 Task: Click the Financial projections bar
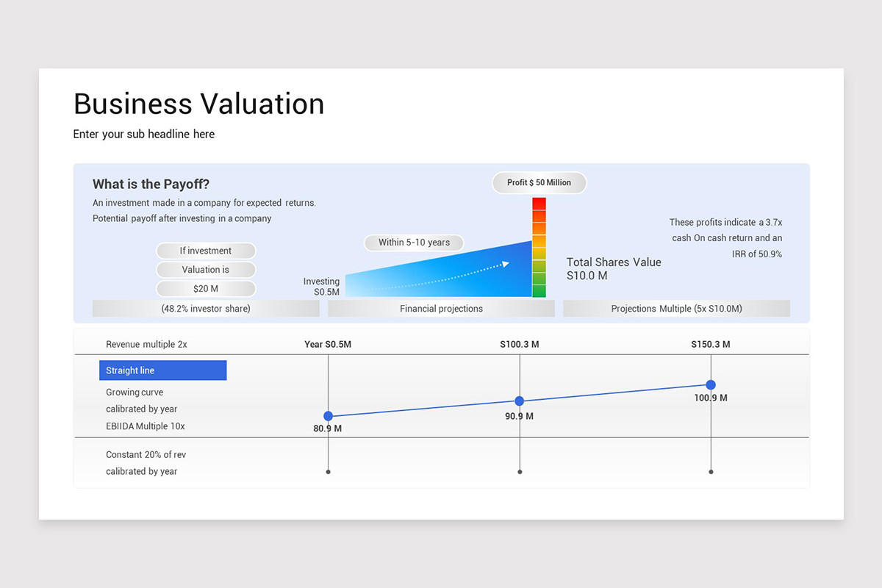click(x=441, y=309)
